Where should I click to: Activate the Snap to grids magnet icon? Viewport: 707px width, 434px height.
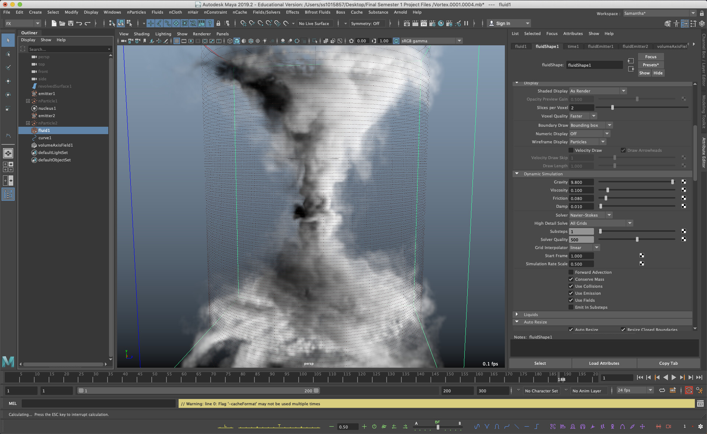[x=244, y=23]
